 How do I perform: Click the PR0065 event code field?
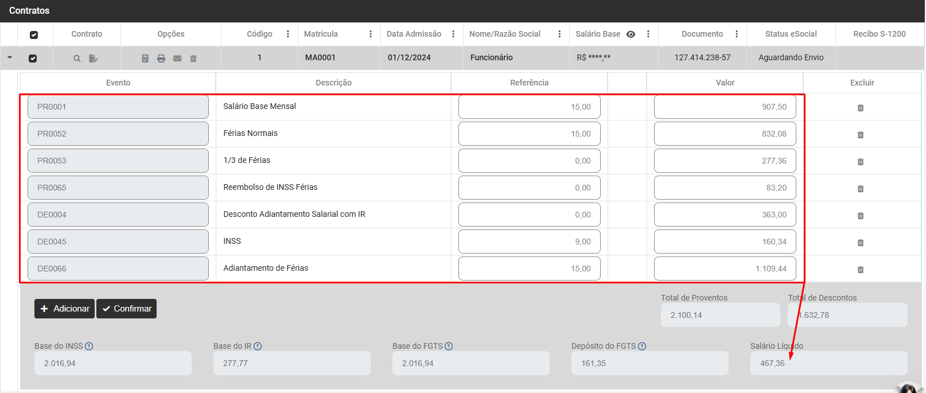click(118, 188)
